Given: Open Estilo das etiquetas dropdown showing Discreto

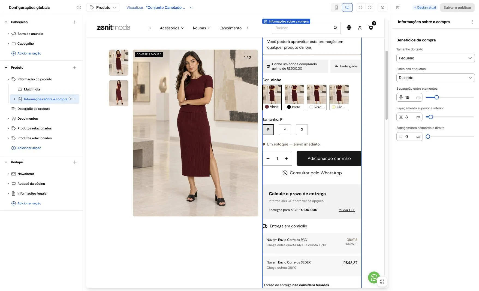Looking at the screenshot, I should (x=435, y=78).
